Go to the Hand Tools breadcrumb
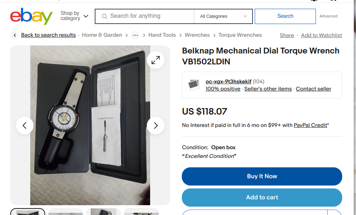 162,35
